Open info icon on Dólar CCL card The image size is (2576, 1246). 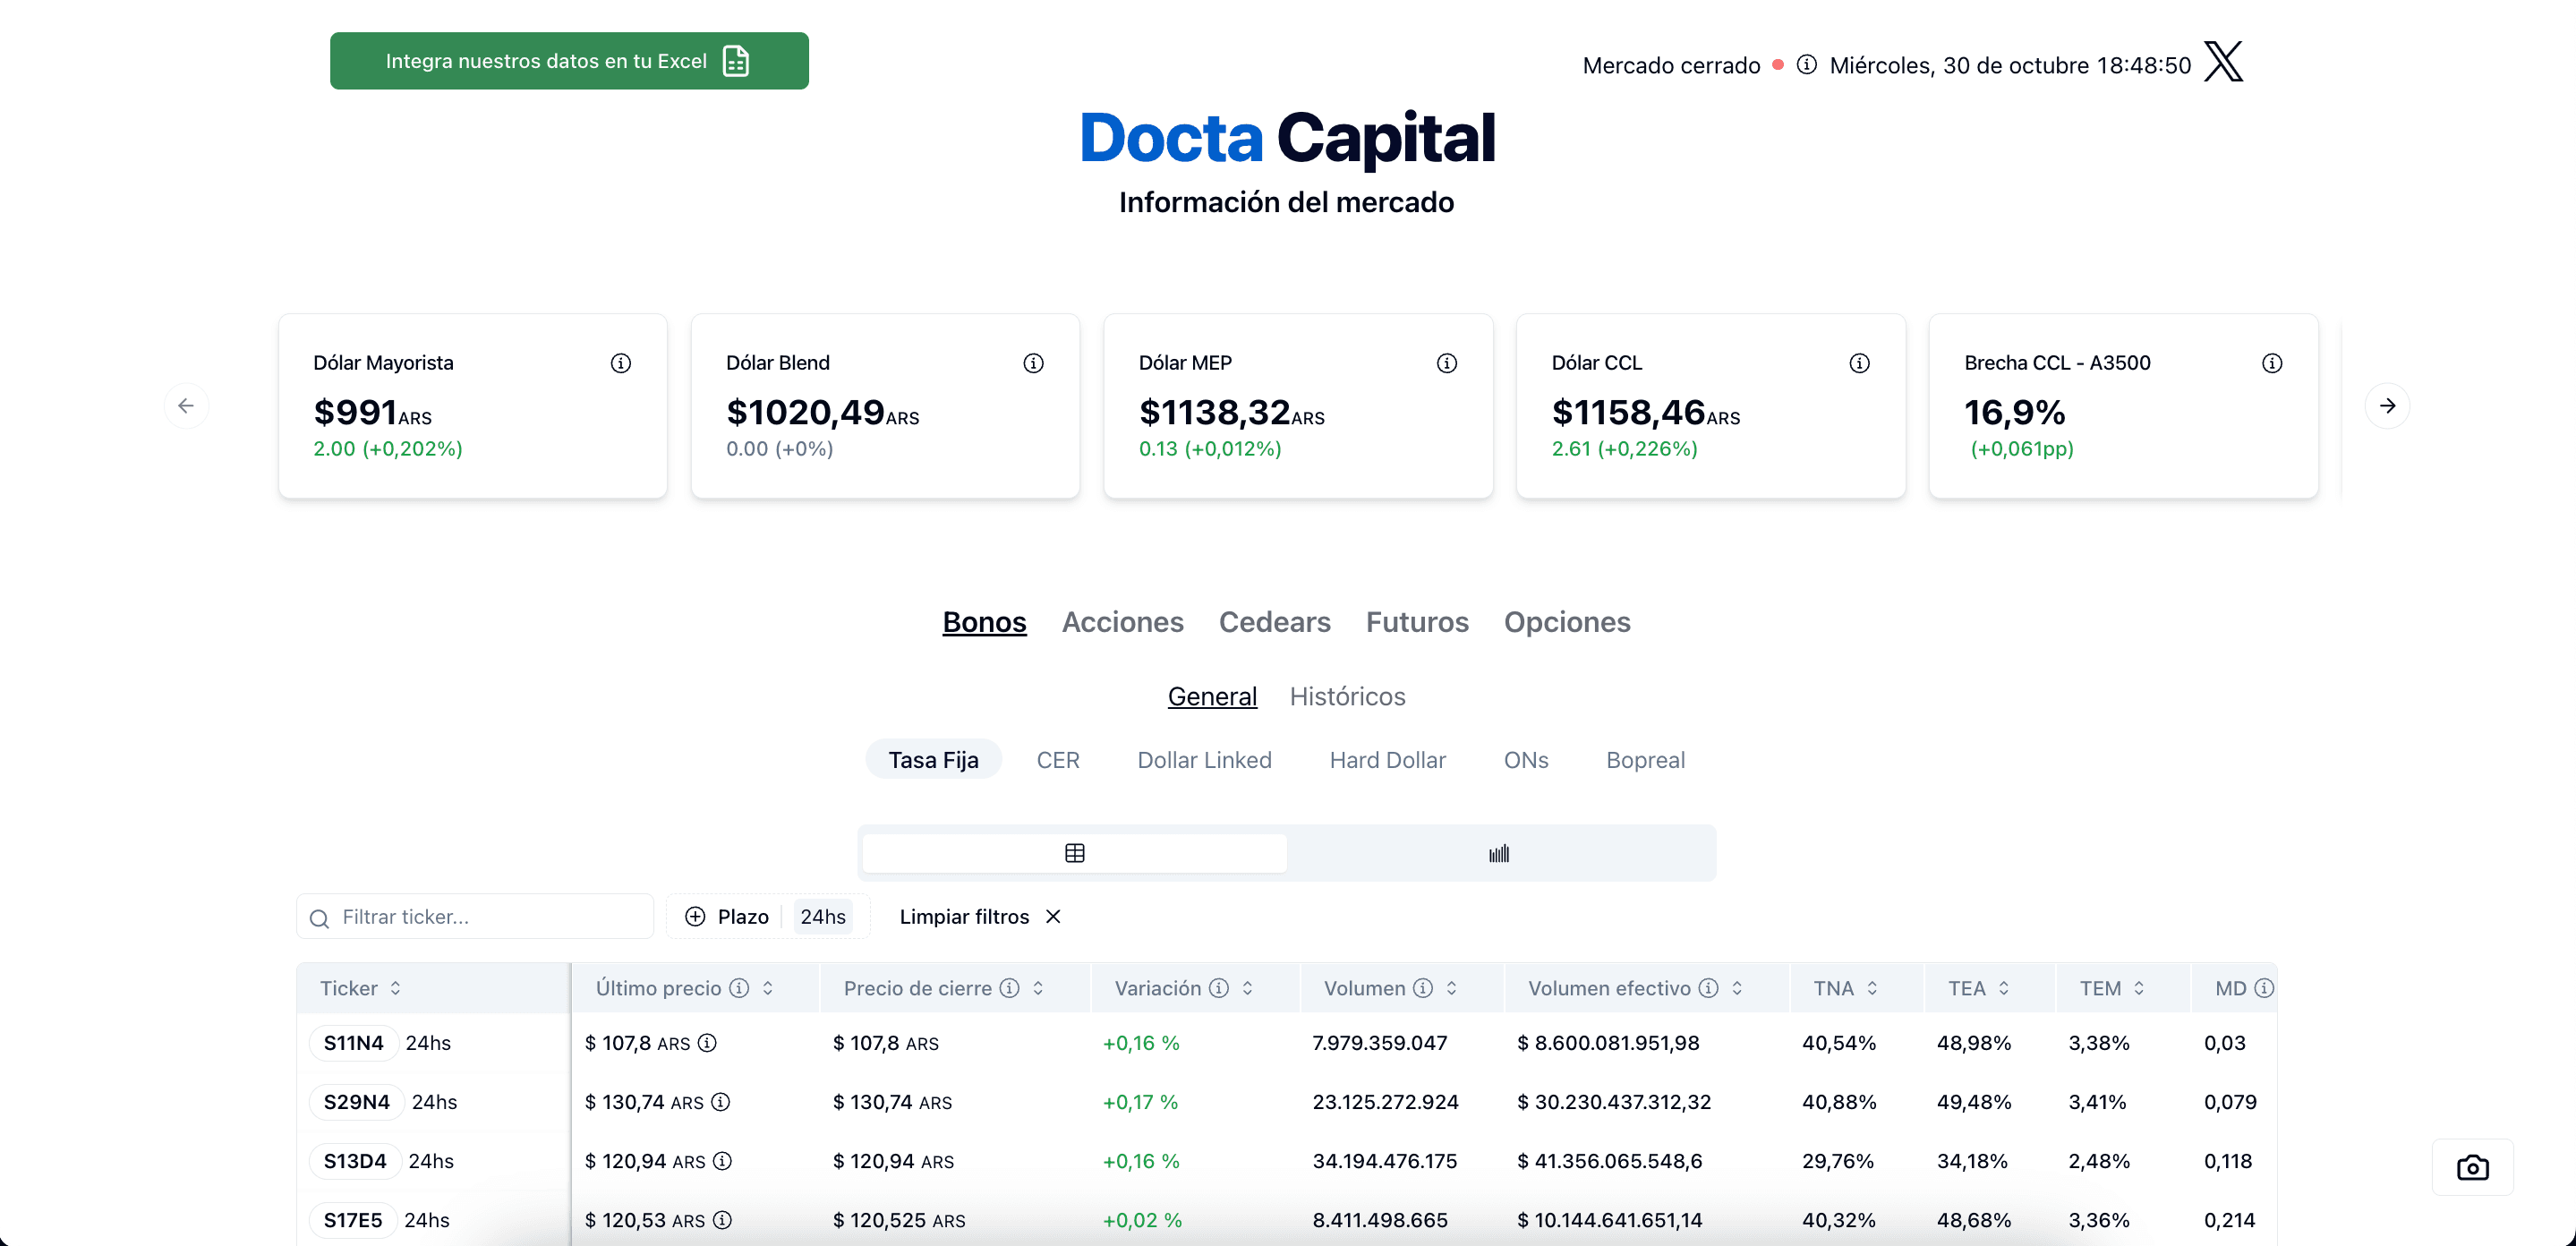tap(1859, 363)
